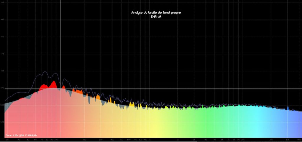Click the 'Analyse du bruite de fond propre' title

(x=156, y=13)
